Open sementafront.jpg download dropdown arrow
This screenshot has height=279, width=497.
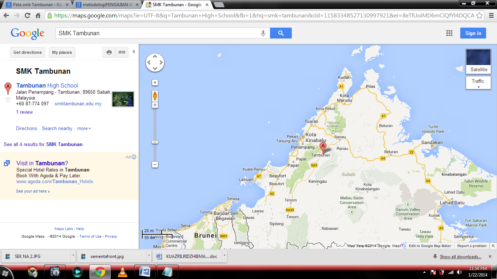148,256
